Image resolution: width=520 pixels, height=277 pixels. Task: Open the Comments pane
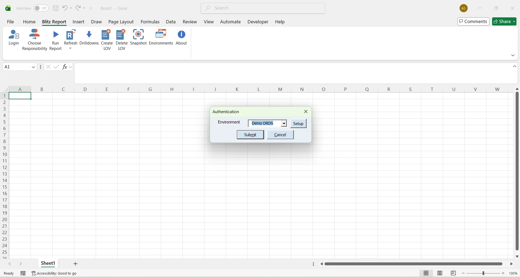[x=473, y=21]
